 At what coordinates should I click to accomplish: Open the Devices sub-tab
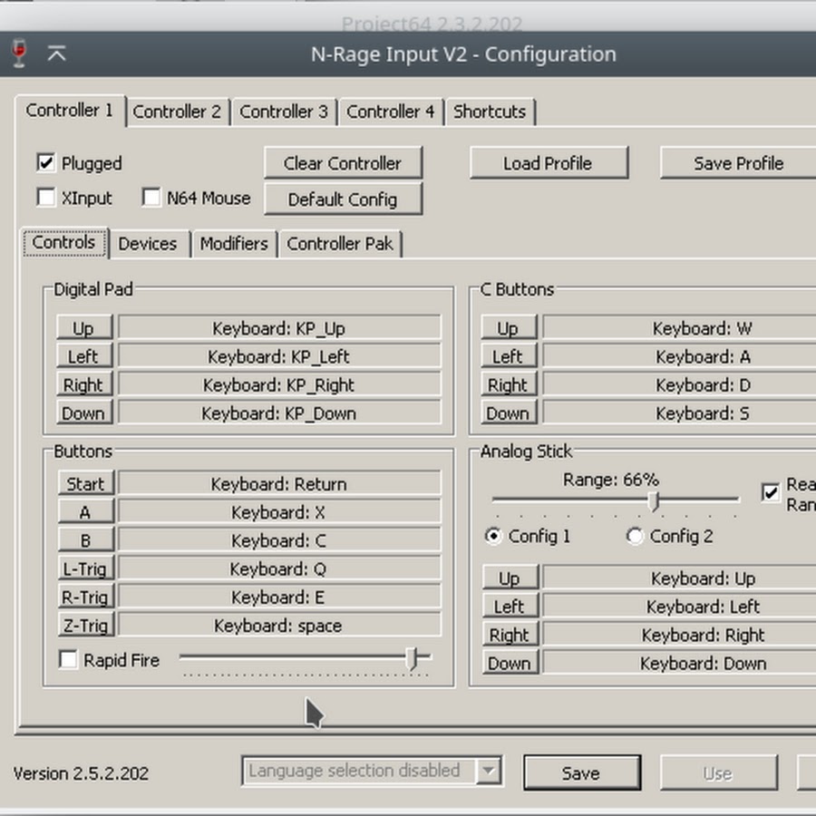click(x=148, y=244)
